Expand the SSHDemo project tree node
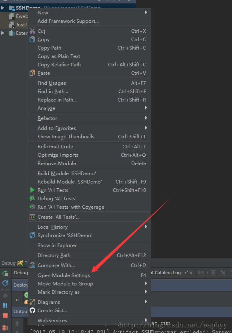Viewport: 232px width, 333px height. tap(2, 8)
